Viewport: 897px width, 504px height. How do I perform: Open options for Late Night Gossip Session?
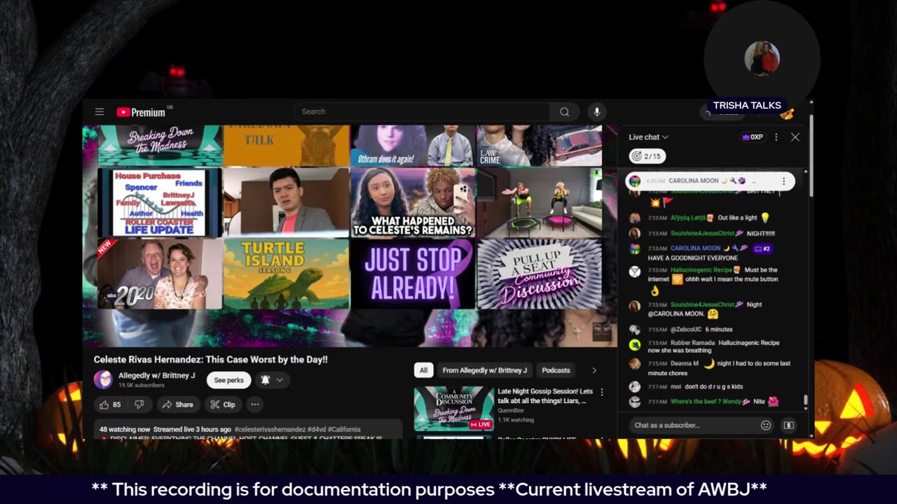(601, 392)
